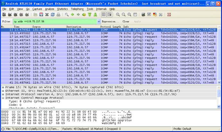
Task: Reload the capture file icon
Action: pos(53,14)
